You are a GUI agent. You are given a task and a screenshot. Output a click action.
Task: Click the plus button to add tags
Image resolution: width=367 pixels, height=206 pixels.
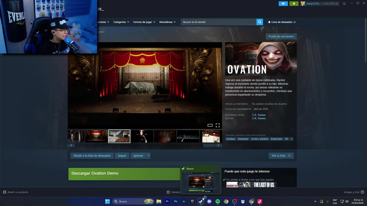pos(291,139)
